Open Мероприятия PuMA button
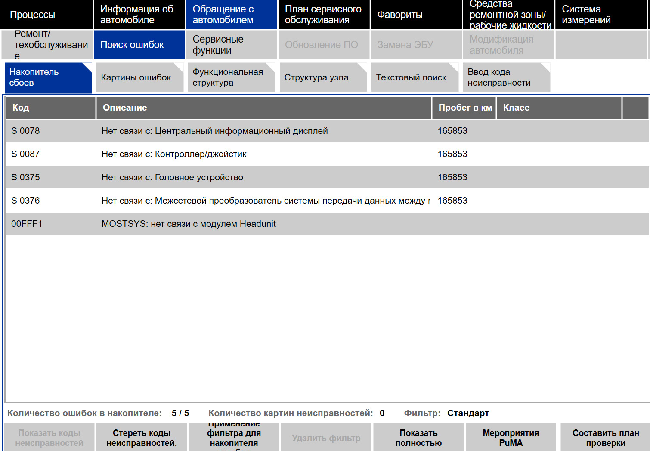This screenshot has height=451, width=650. click(x=511, y=438)
